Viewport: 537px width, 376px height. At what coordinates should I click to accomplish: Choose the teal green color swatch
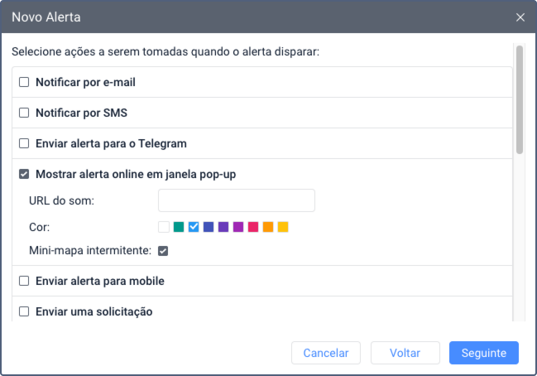(x=179, y=227)
